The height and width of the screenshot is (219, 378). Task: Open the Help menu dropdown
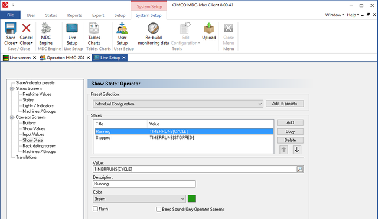coord(353,15)
